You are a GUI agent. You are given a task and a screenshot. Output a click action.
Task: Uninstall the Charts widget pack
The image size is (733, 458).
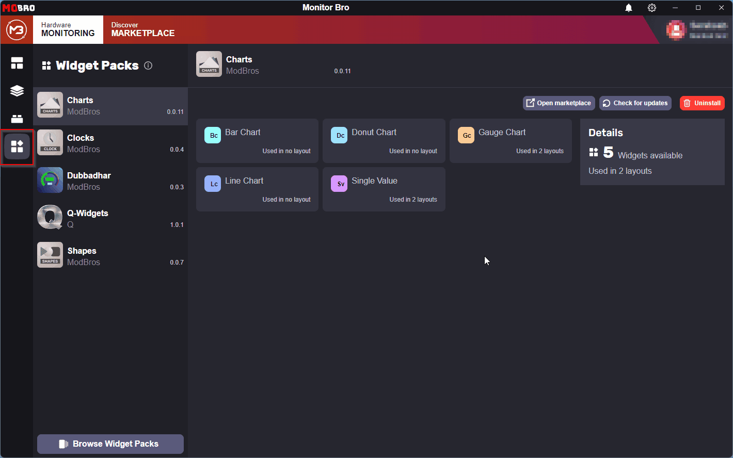pyautogui.click(x=702, y=103)
